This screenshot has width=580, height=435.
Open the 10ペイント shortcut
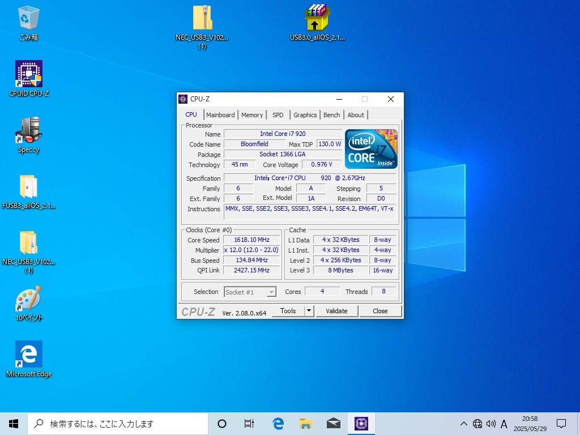point(29,304)
